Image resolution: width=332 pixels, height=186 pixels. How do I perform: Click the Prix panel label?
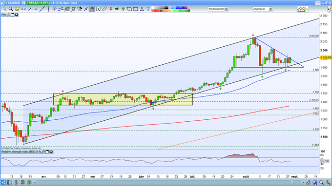[4, 15]
